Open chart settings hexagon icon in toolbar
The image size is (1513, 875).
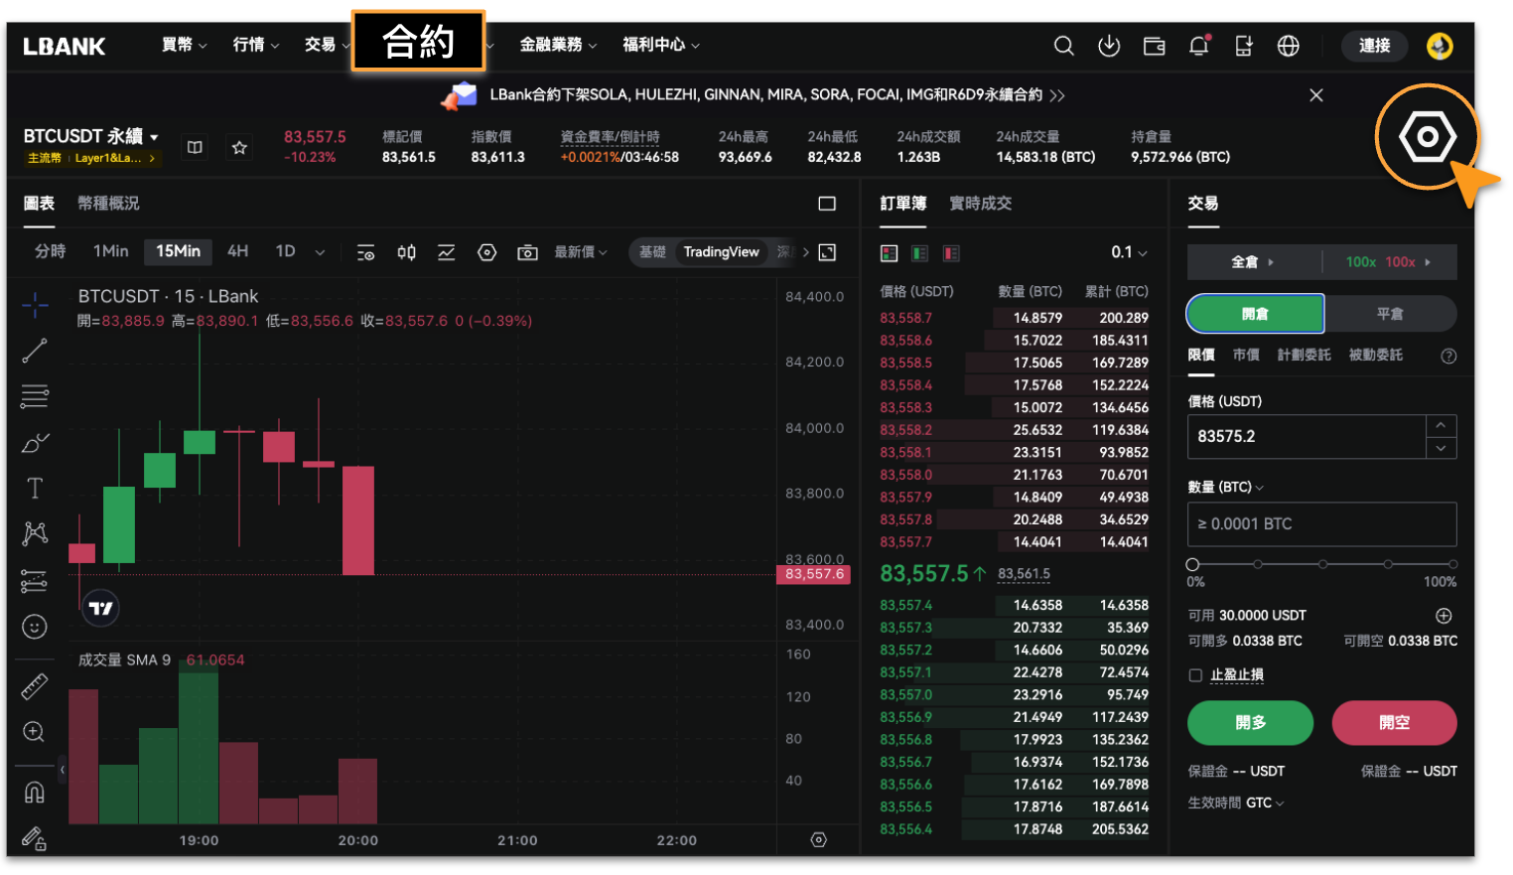pyautogui.click(x=486, y=252)
